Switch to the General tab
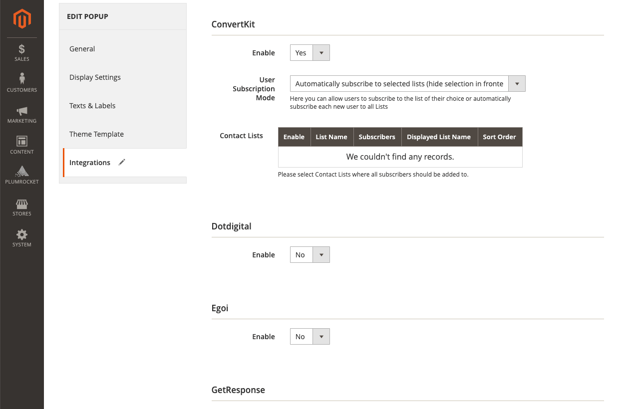Screen dimensions: 629x409 82,48
